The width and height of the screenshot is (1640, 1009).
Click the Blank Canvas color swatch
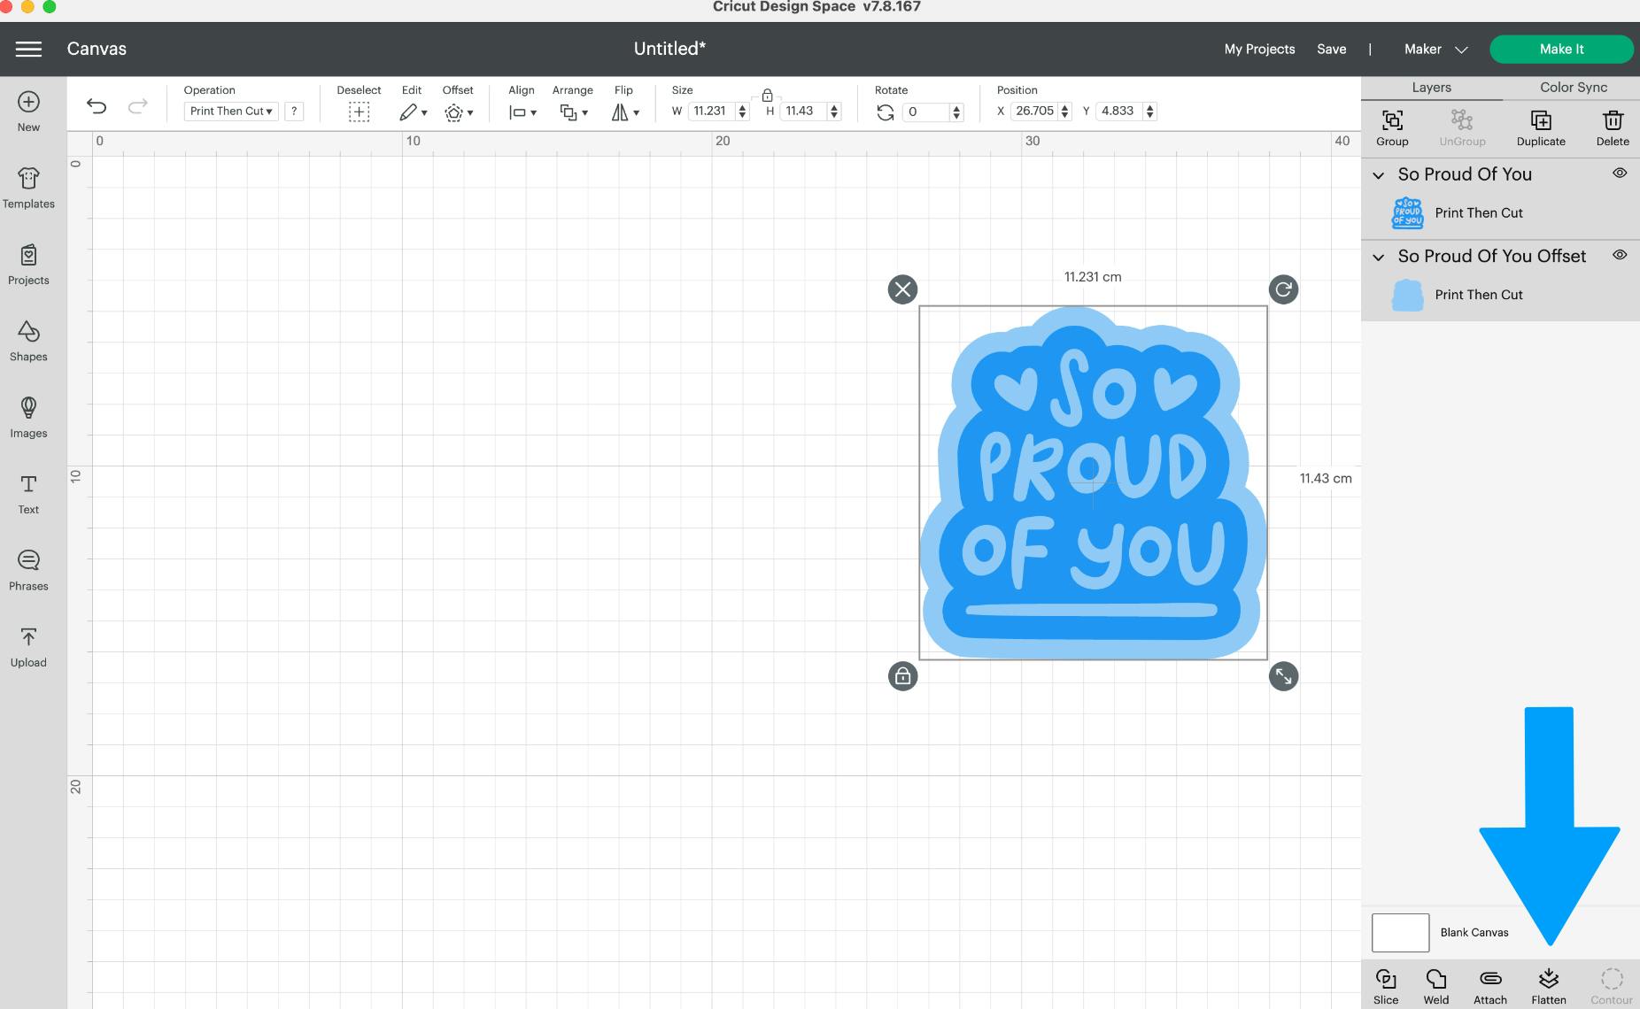[1399, 931]
